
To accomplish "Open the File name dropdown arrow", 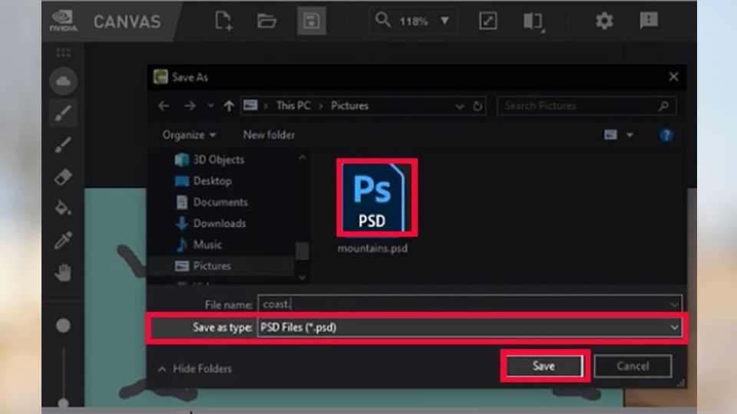I will [x=675, y=304].
